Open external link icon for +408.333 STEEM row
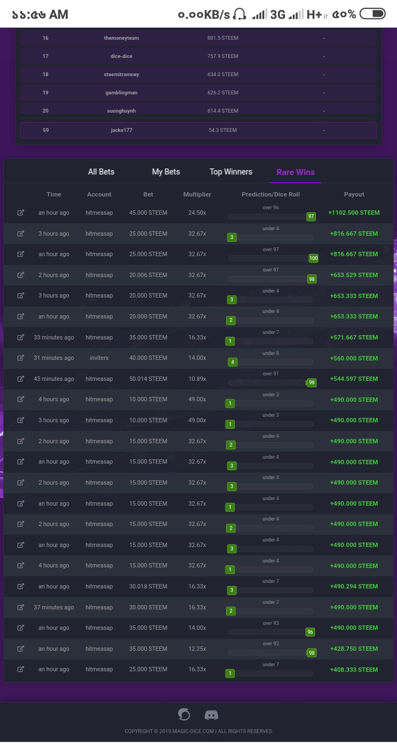 click(x=21, y=669)
